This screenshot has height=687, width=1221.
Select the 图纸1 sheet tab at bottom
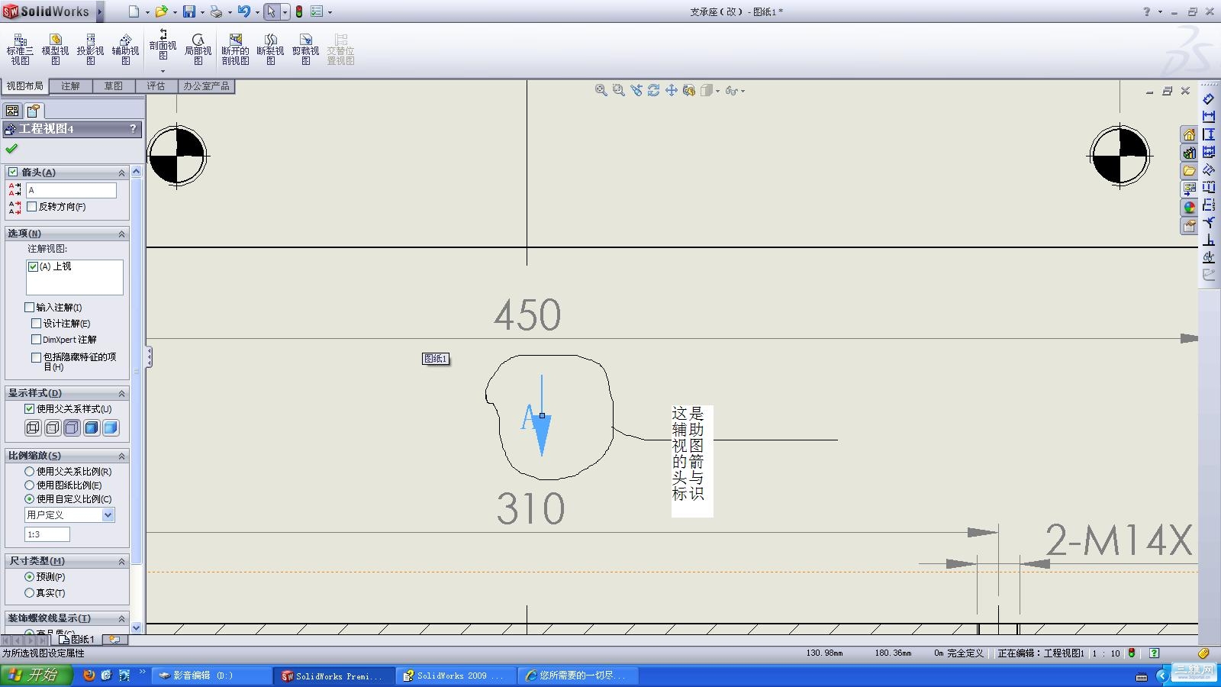click(x=78, y=640)
